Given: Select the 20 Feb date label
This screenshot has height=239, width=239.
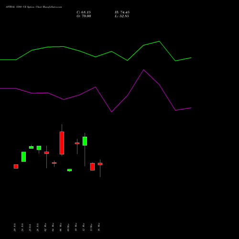Looking at the screenshot, I should 15,227.
